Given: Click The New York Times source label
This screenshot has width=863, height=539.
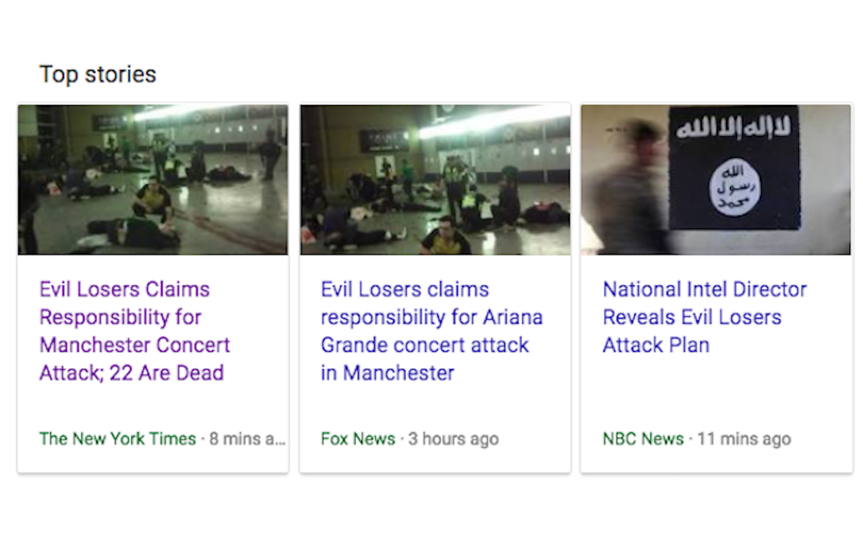Looking at the screenshot, I should click(x=117, y=439).
